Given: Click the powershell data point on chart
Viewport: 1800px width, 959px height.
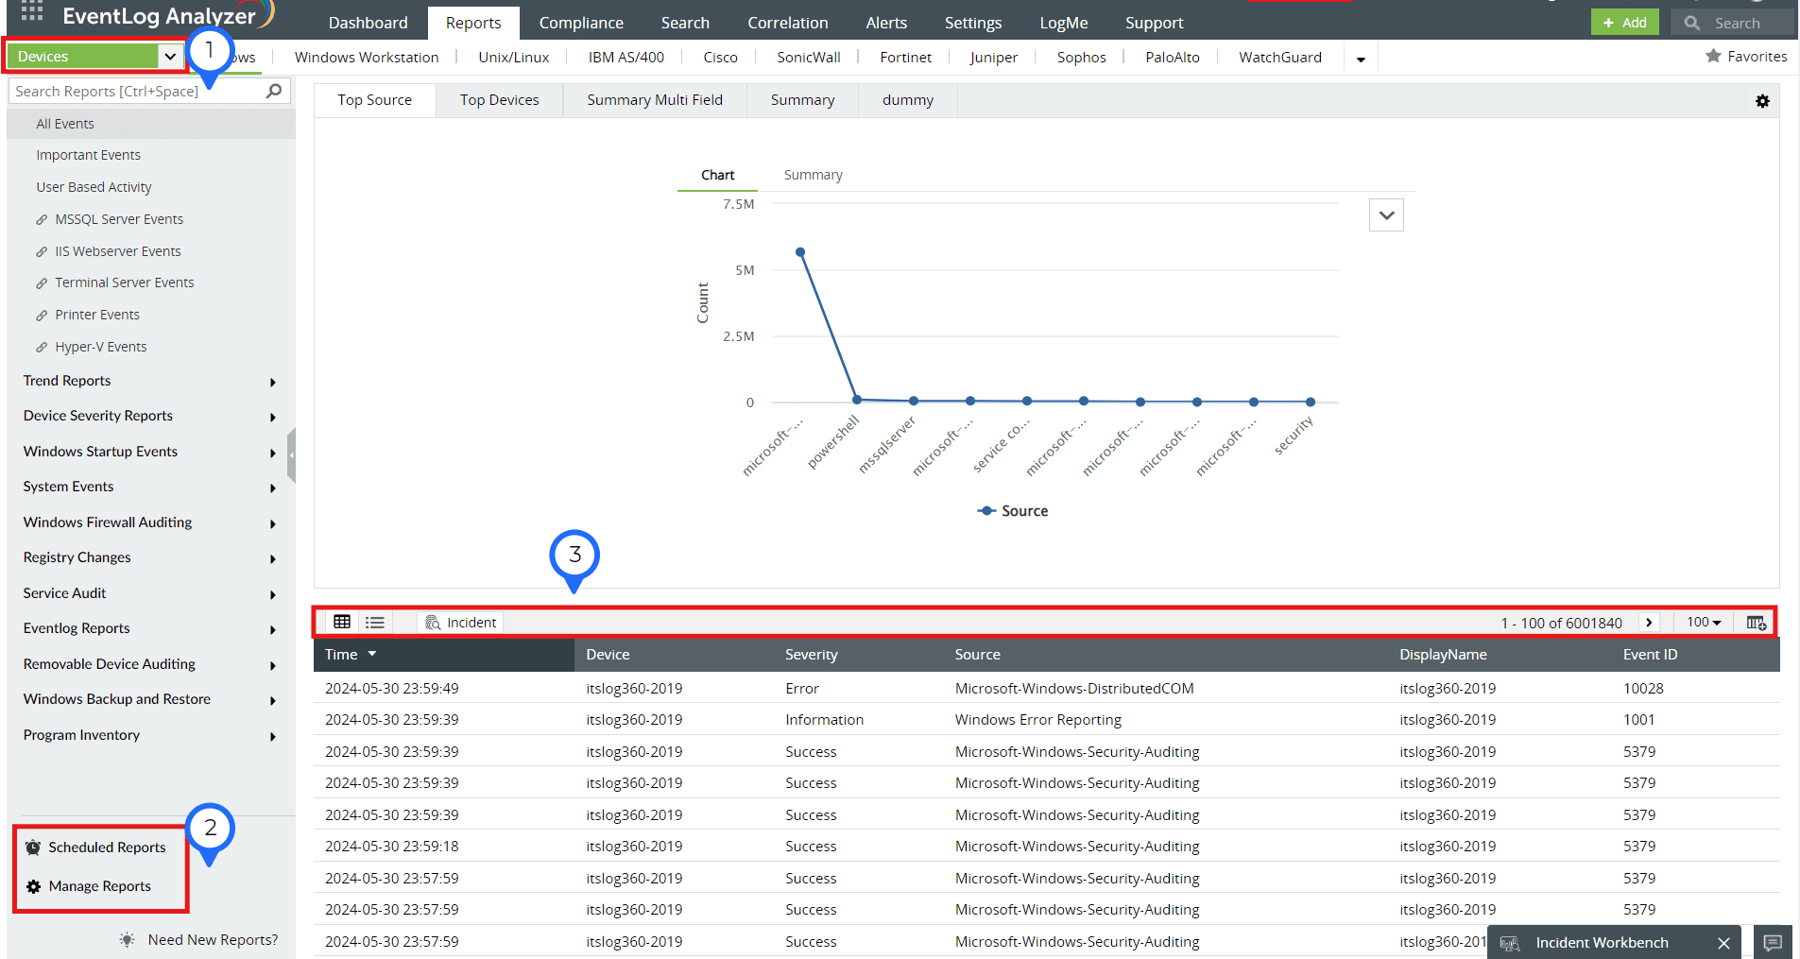Looking at the screenshot, I should [857, 400].
